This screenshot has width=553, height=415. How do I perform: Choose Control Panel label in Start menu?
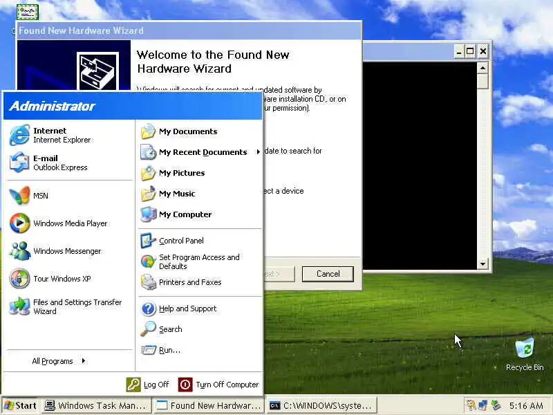click(x=181, y=241)
